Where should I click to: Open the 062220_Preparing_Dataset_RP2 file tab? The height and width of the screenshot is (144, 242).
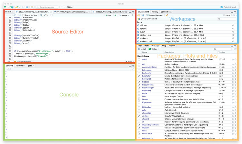(x=72, y=12)
